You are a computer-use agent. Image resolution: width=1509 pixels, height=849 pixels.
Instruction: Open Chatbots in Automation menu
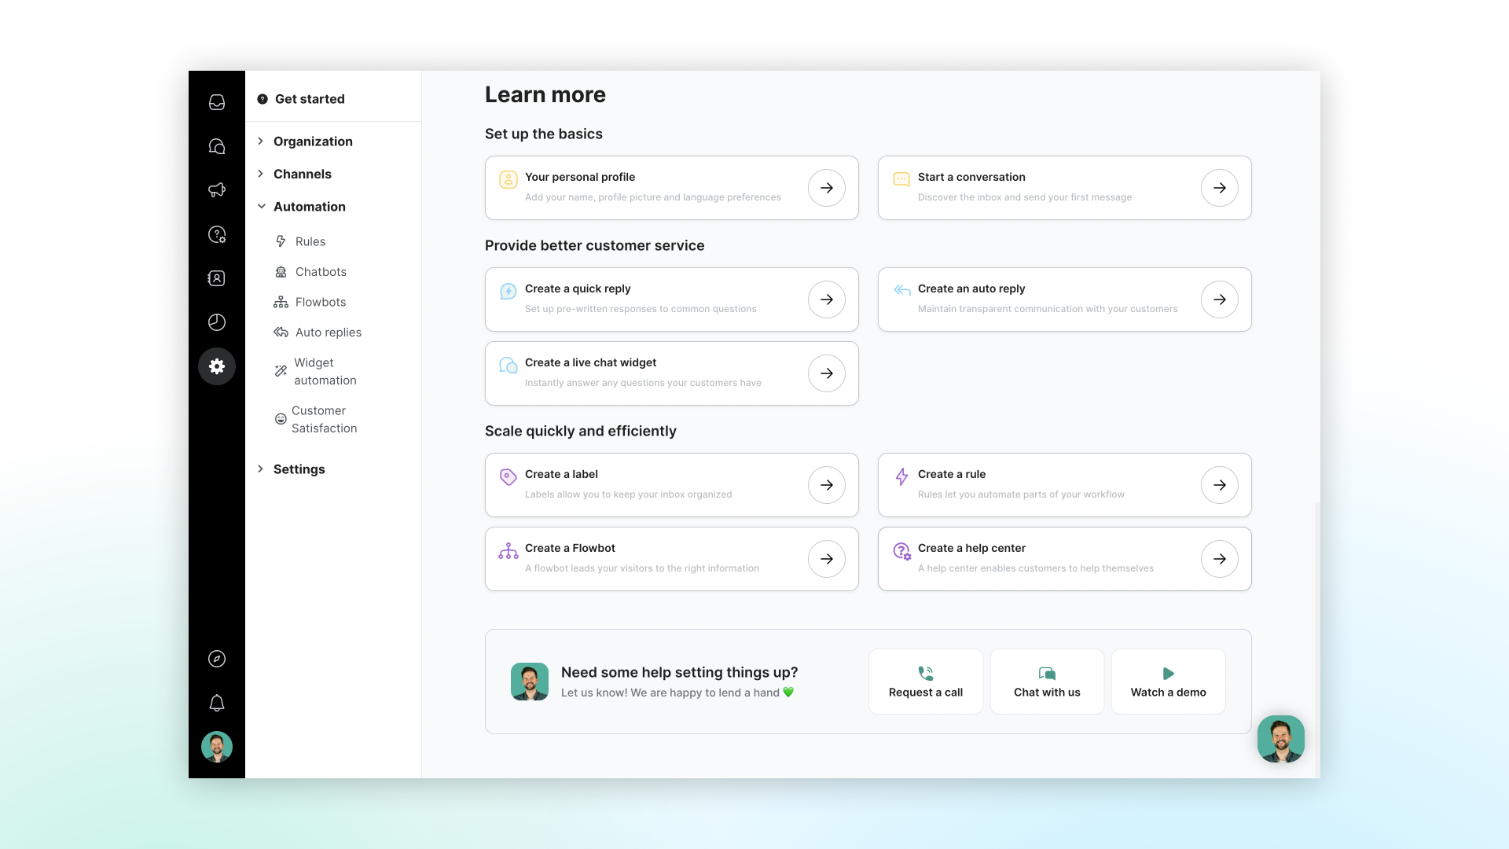[x=320, y=272]
